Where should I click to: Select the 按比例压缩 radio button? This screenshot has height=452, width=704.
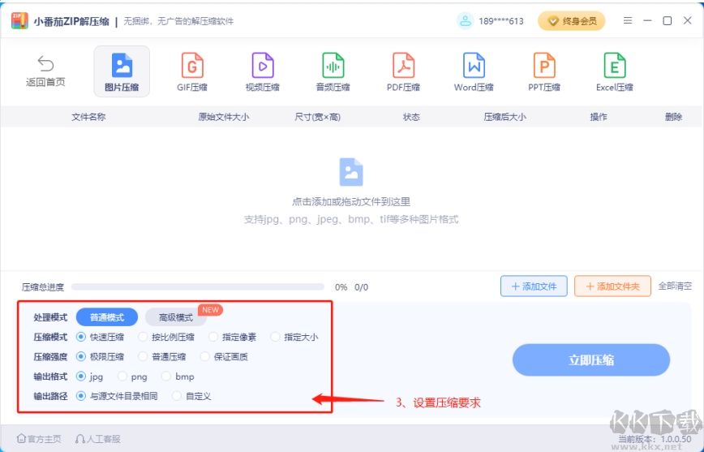coord(143,337)
